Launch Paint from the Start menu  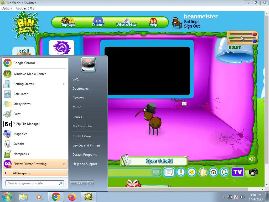coord(35,114)
